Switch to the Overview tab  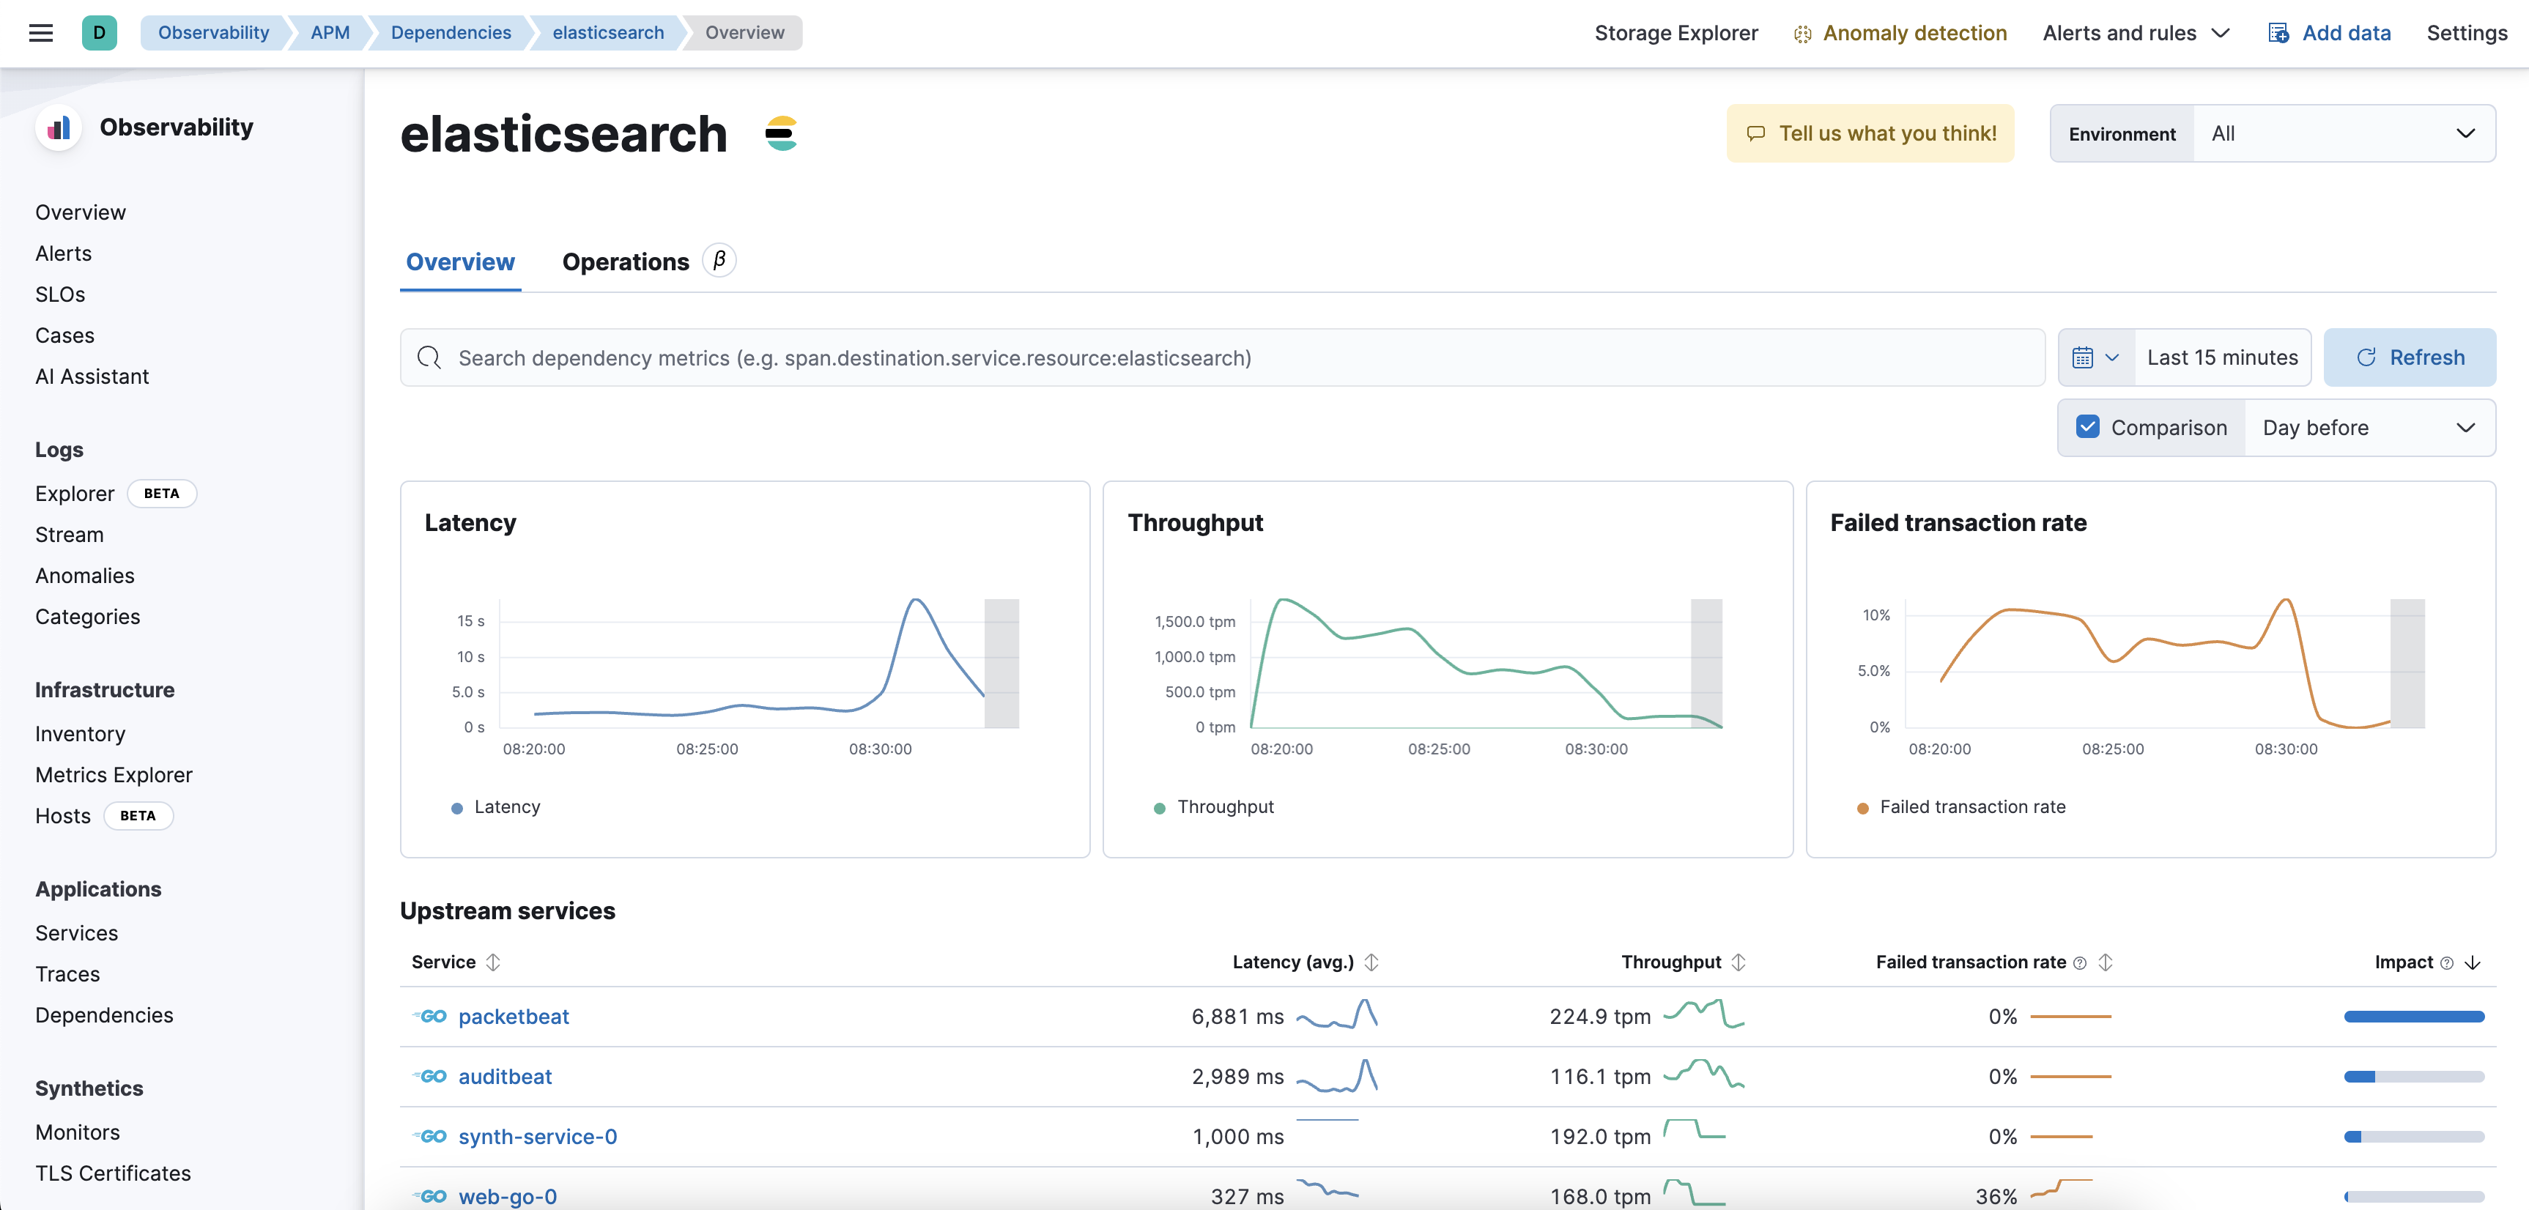[459, 262]
